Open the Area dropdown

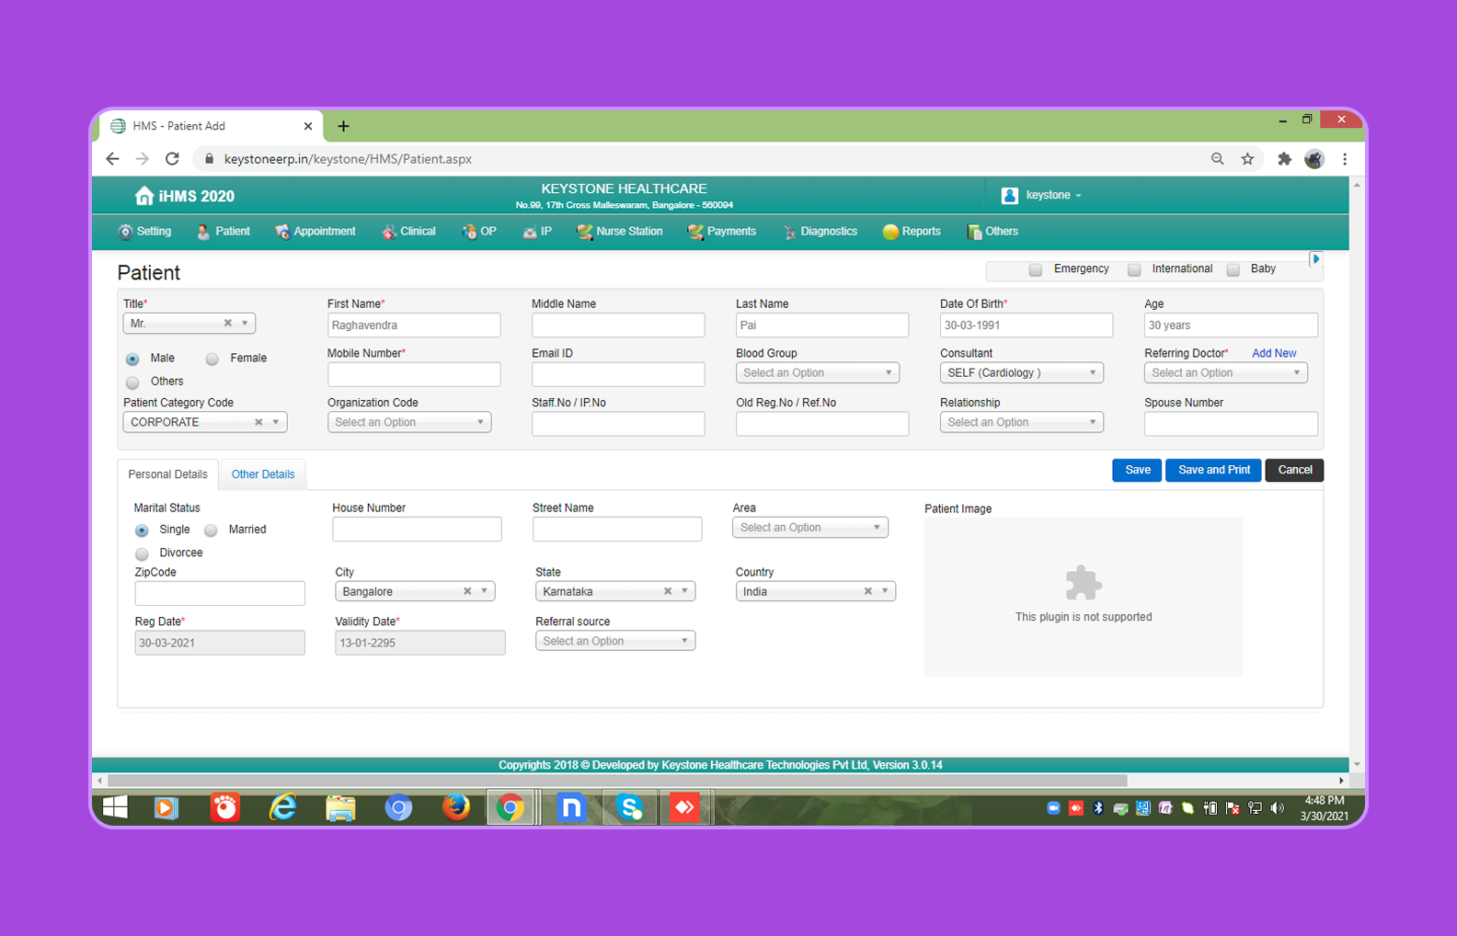pyautogui.click(x=810, y=527)
